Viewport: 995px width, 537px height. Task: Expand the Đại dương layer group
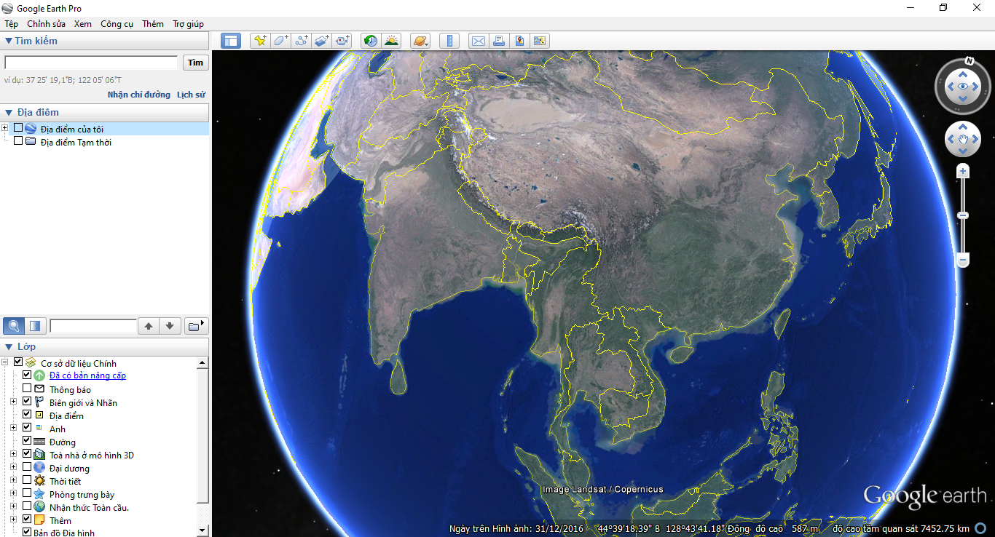(x=14, y=466)
